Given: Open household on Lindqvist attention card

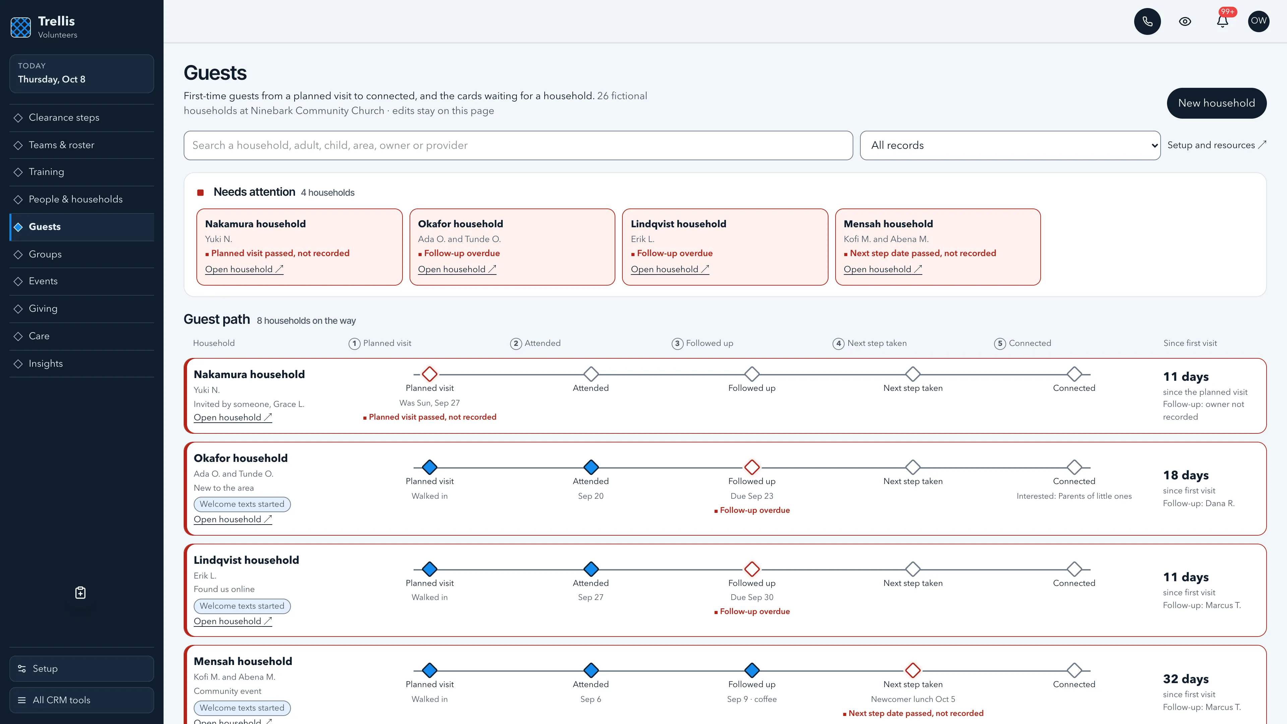Looking at the screenshot, I should 670,269.
